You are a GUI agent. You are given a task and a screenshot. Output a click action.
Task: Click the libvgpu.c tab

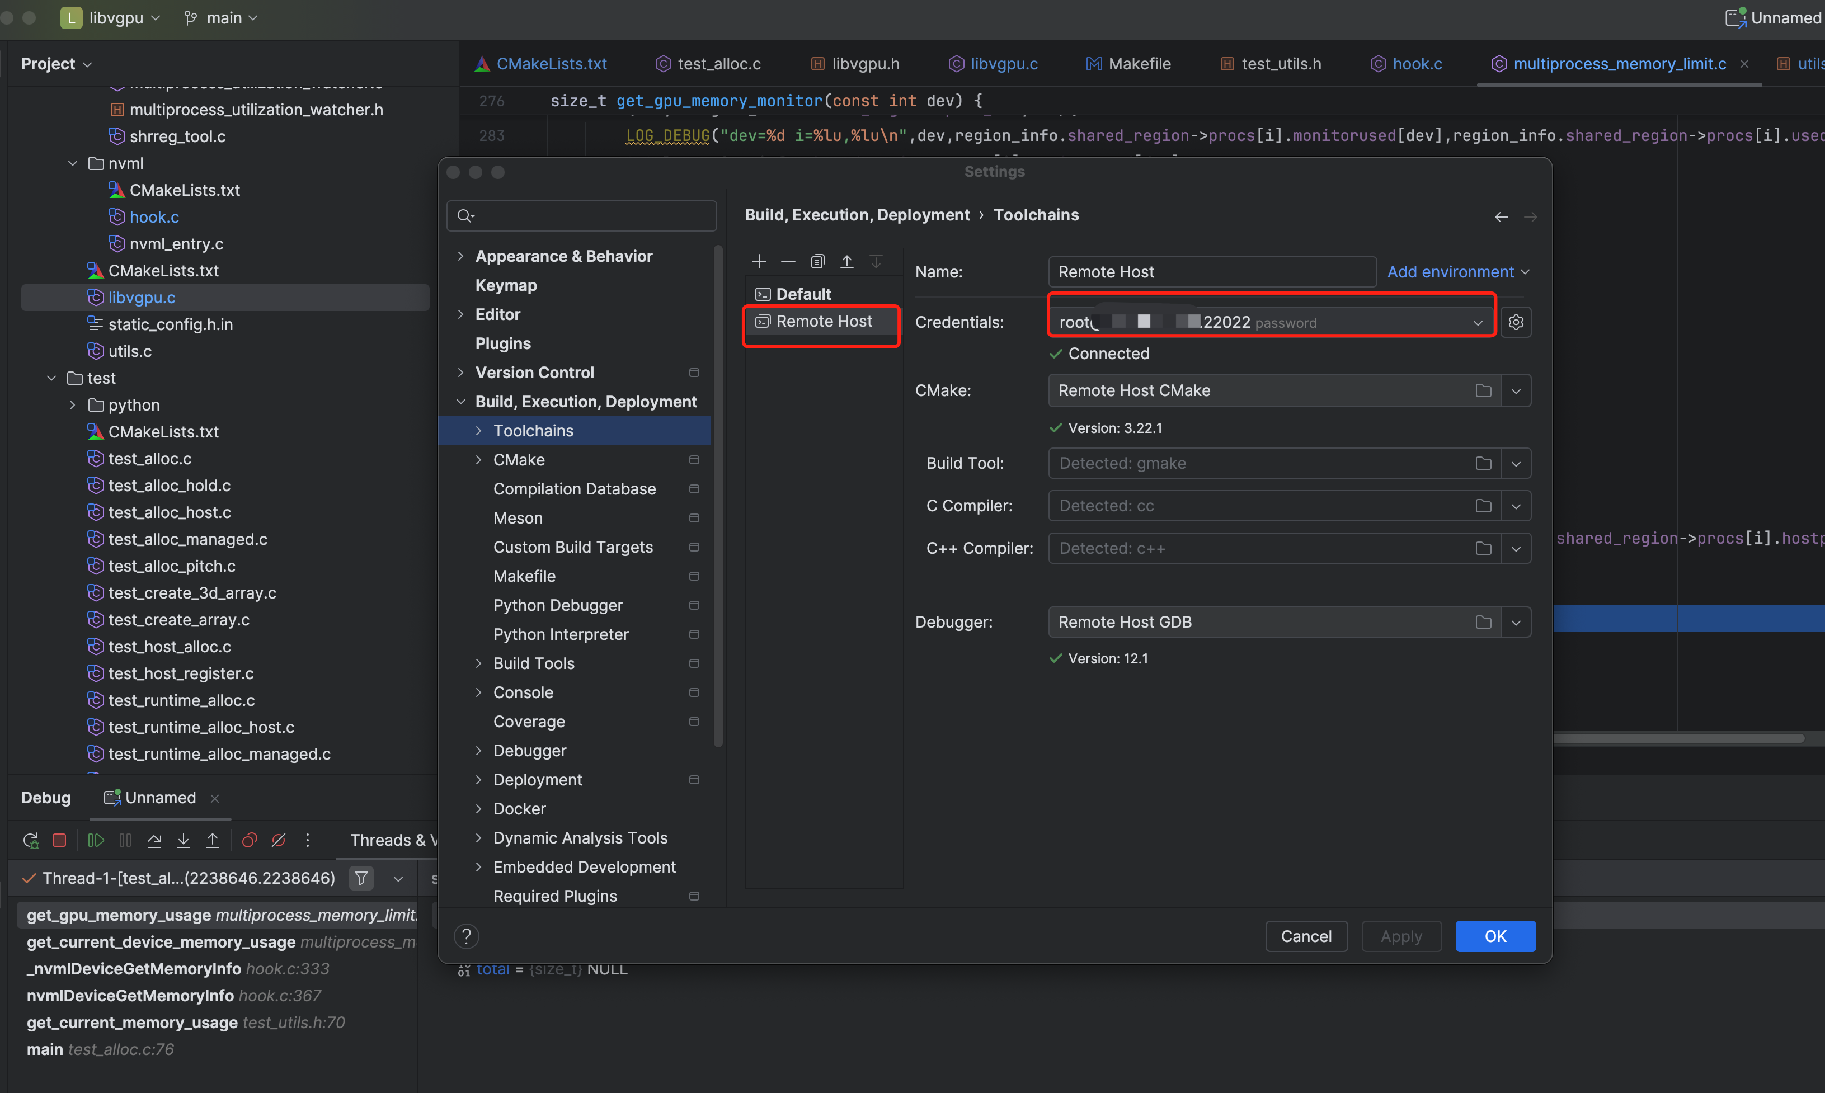coord(1001,63)
